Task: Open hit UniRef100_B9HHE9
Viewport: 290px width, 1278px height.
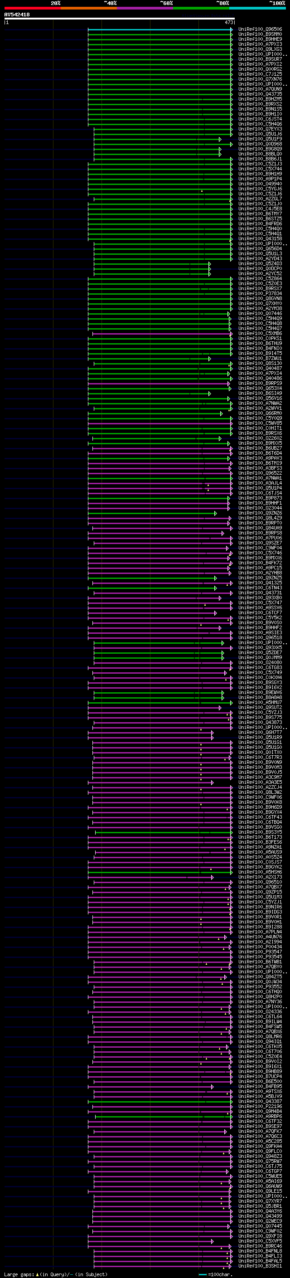Action: pos(260,39)
